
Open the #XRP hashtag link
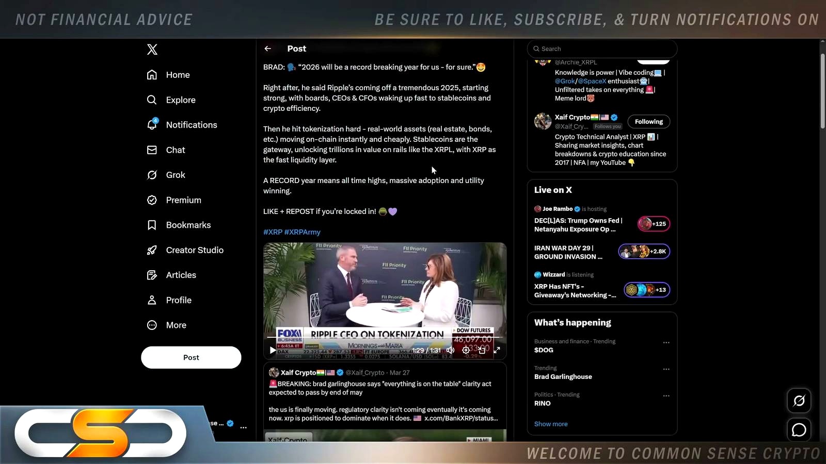click(x=273, y=232)
